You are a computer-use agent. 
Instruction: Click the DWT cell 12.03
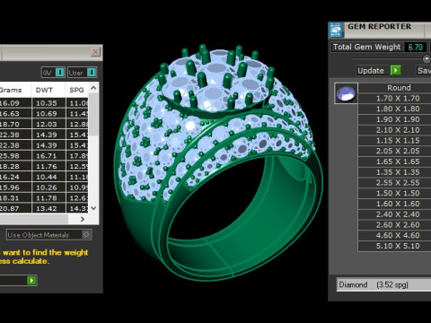click(48, 124)
